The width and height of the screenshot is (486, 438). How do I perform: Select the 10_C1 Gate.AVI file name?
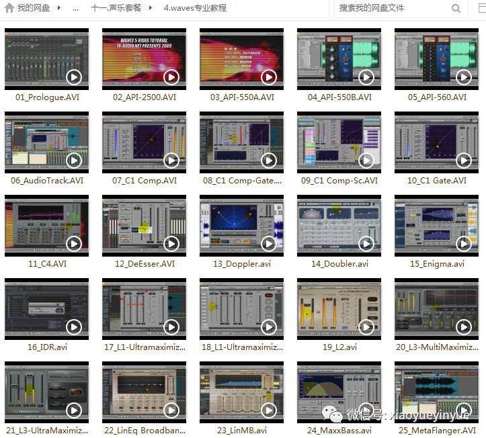click(437, 181)
